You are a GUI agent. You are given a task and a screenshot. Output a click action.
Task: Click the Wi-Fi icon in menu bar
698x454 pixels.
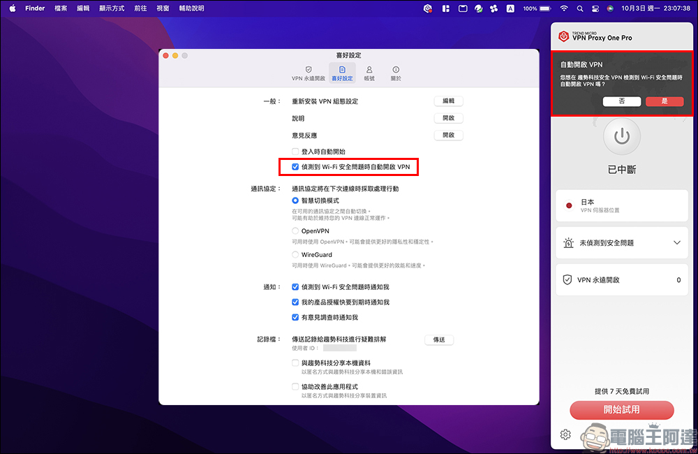point(564,8)
